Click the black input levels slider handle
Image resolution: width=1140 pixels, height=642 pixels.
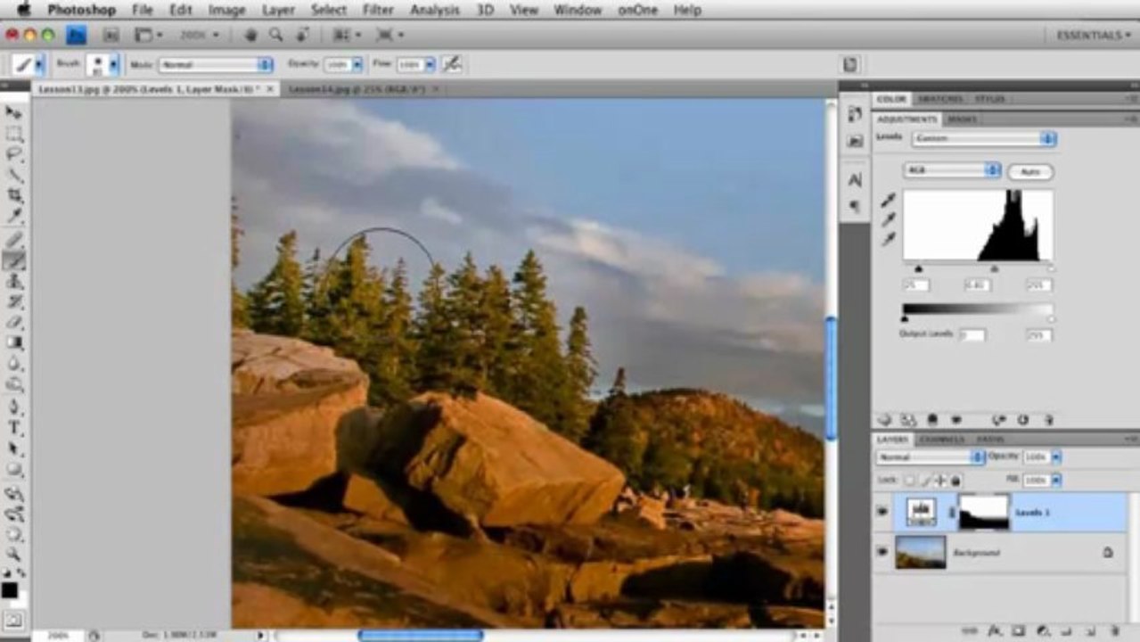(x=919, y=268)
